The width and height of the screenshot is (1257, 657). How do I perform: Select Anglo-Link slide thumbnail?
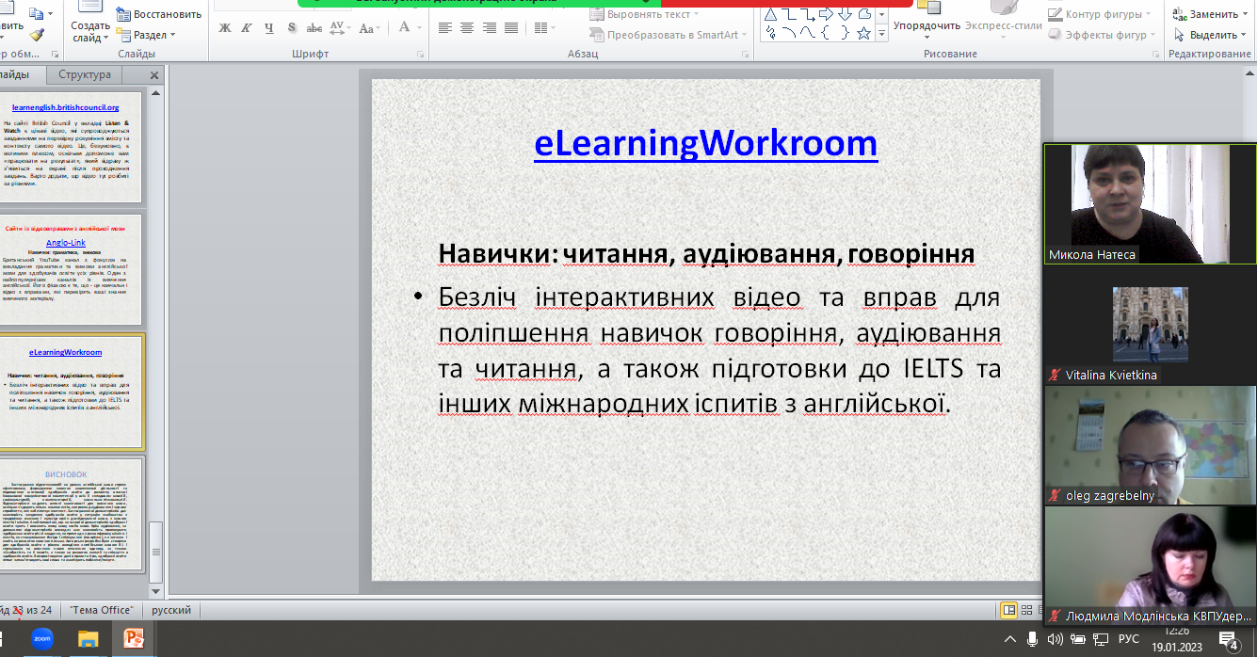pyautogui.click(x=73, y=269)
